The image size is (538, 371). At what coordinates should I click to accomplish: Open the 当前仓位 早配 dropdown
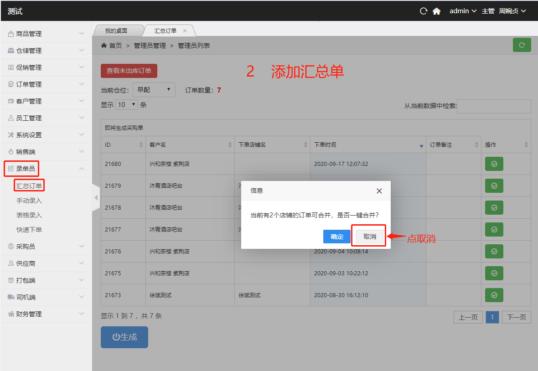[x=154, y=90]
